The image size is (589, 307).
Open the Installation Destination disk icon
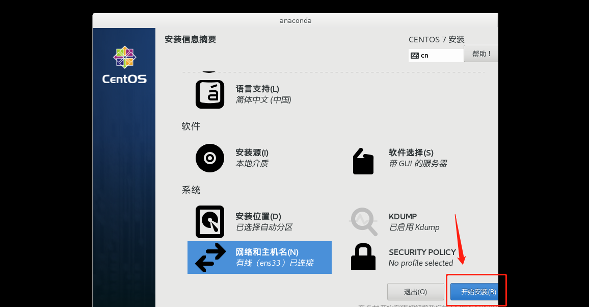tap(209, 222)
